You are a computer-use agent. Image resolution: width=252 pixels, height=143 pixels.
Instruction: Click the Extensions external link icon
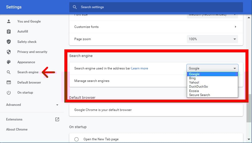click(x=57, y=119)
